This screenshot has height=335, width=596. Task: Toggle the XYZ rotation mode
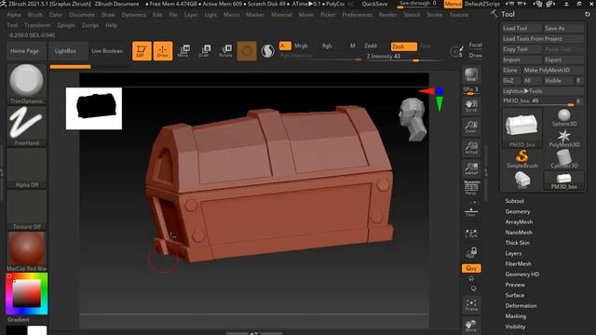point(471,269)
